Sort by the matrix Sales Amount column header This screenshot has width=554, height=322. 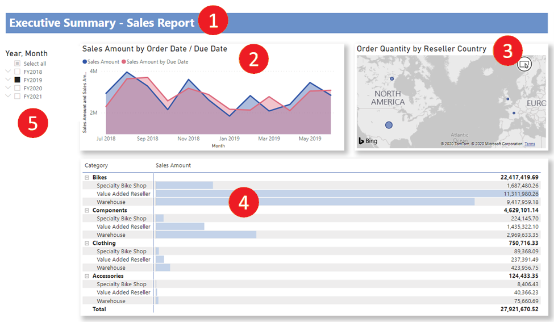[x=173, y=165]
